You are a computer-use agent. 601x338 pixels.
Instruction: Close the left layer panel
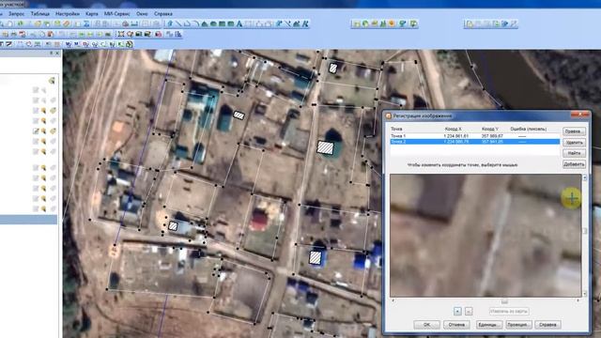(x=57, y=54)
